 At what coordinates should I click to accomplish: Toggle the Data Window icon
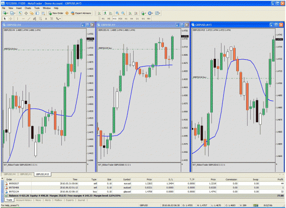pyautogui.click(x=26, y=13)
